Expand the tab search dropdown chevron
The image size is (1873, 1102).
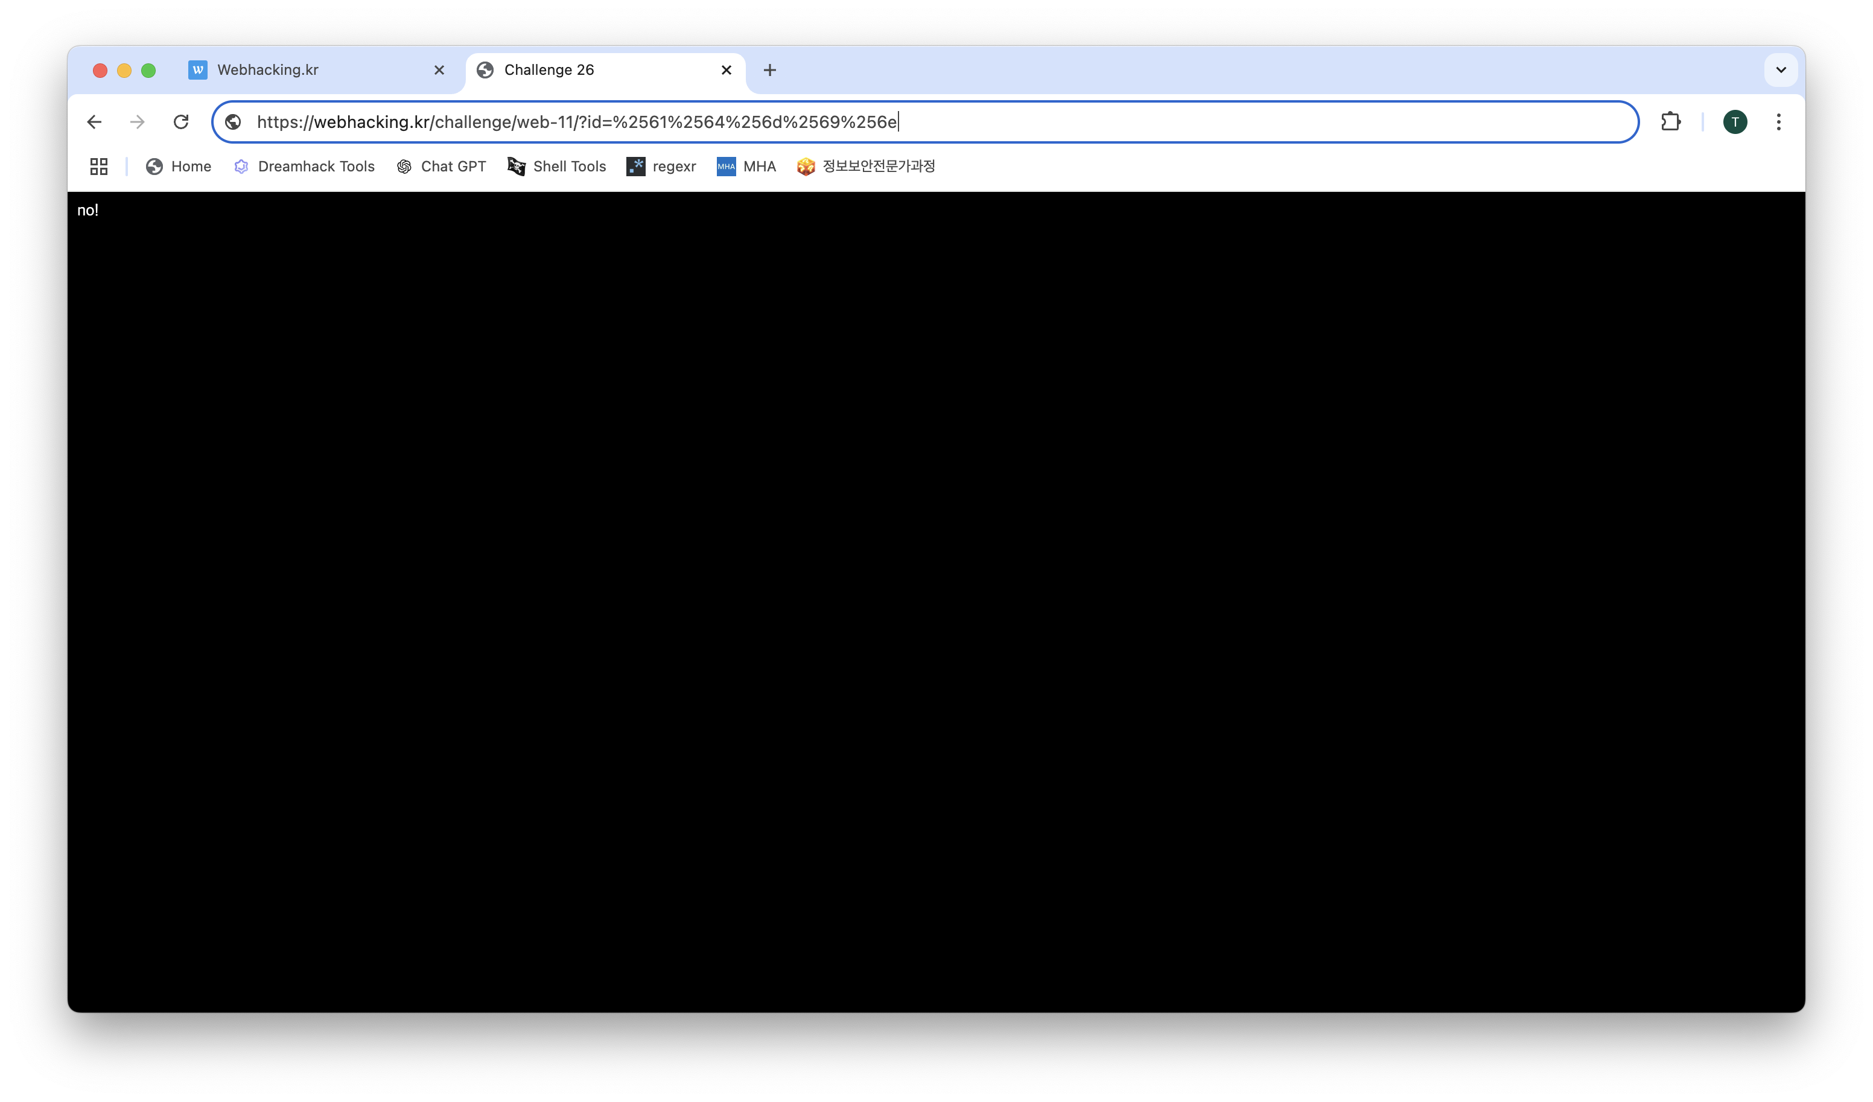[1780, 70]
